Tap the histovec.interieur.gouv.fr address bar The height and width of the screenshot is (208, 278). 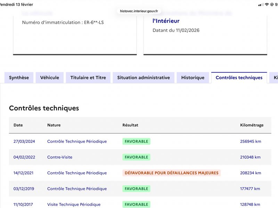click(x=139, y=11)
